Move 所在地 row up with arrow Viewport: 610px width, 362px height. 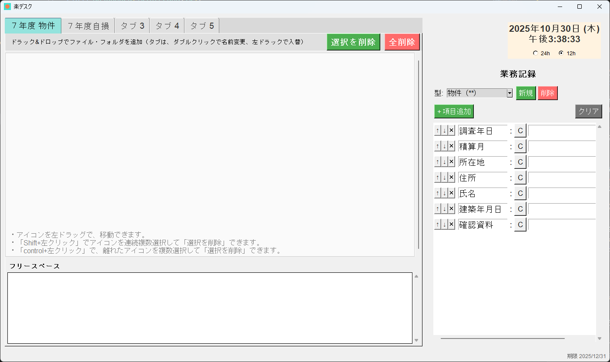click(x=438, y=162)
